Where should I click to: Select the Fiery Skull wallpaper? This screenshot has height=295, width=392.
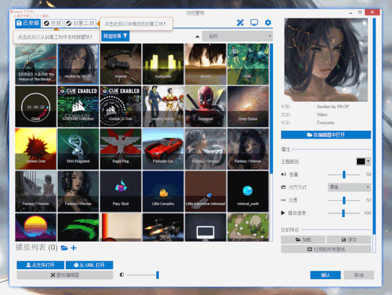(120, 191)
